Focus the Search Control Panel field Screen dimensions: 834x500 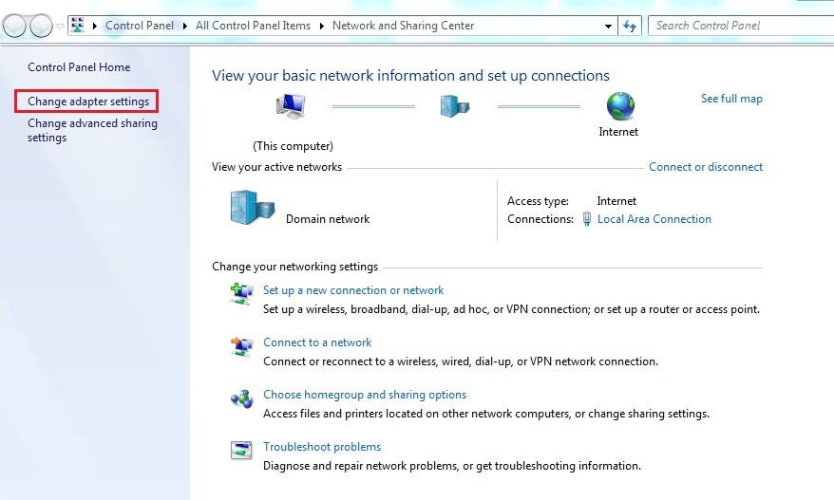coord(740,26)
